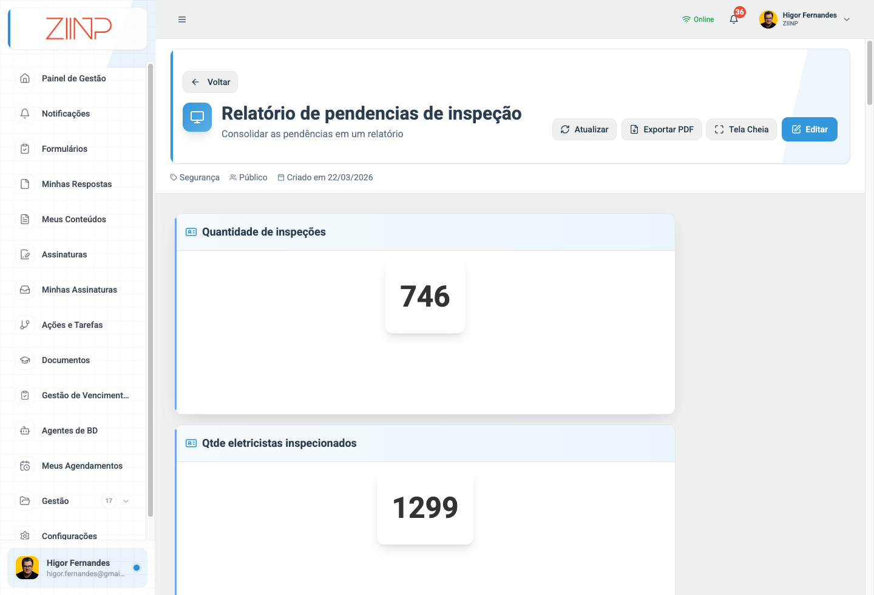Open the notifications bell with 36 badge
The image size is (874, 595).
[734, 19]
